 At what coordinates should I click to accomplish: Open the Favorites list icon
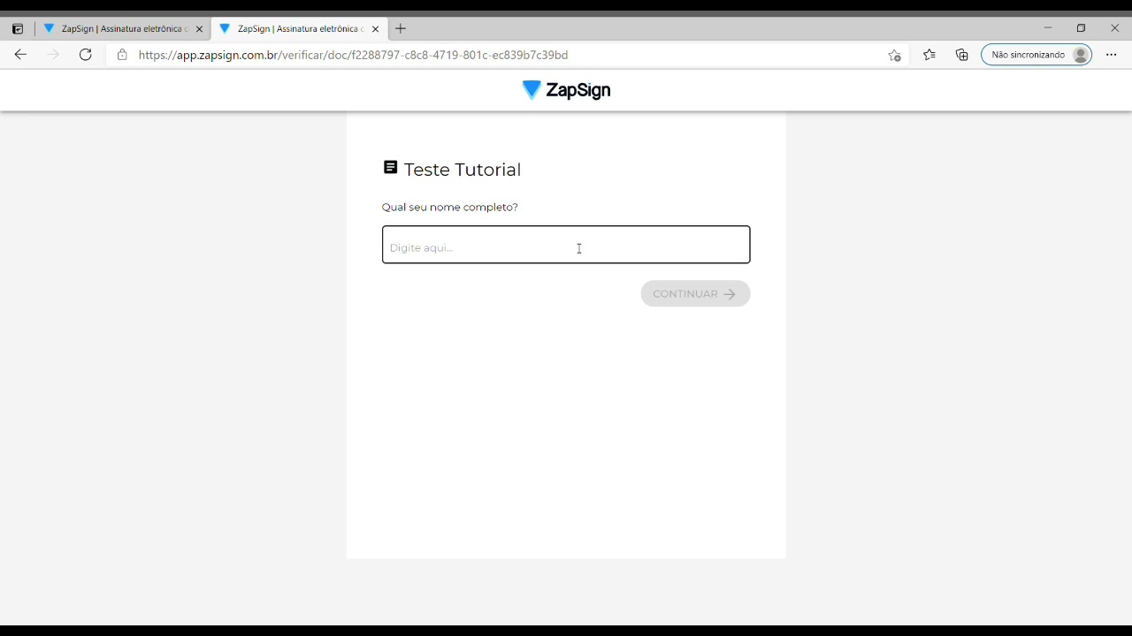pos(929,55)
